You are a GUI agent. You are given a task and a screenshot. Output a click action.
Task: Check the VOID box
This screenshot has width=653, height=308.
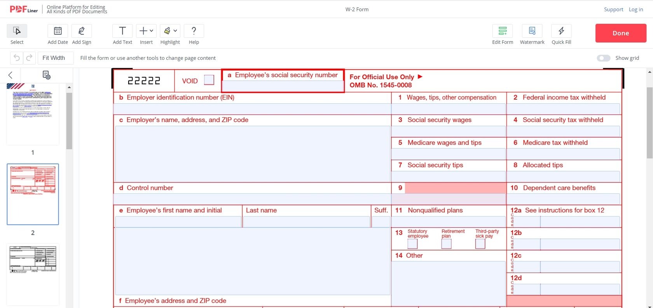tap(209, 80)
